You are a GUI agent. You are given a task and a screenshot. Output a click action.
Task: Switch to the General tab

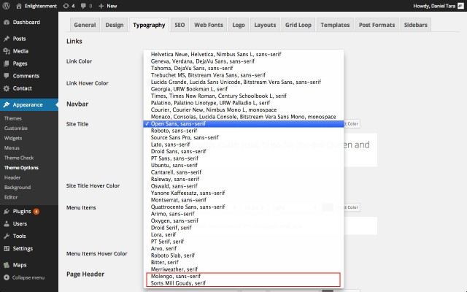pyautogui.click(x=85, y=25)
